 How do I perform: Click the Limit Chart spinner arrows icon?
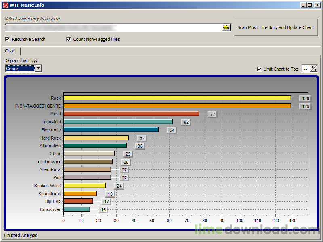click(x=314, y=68)
